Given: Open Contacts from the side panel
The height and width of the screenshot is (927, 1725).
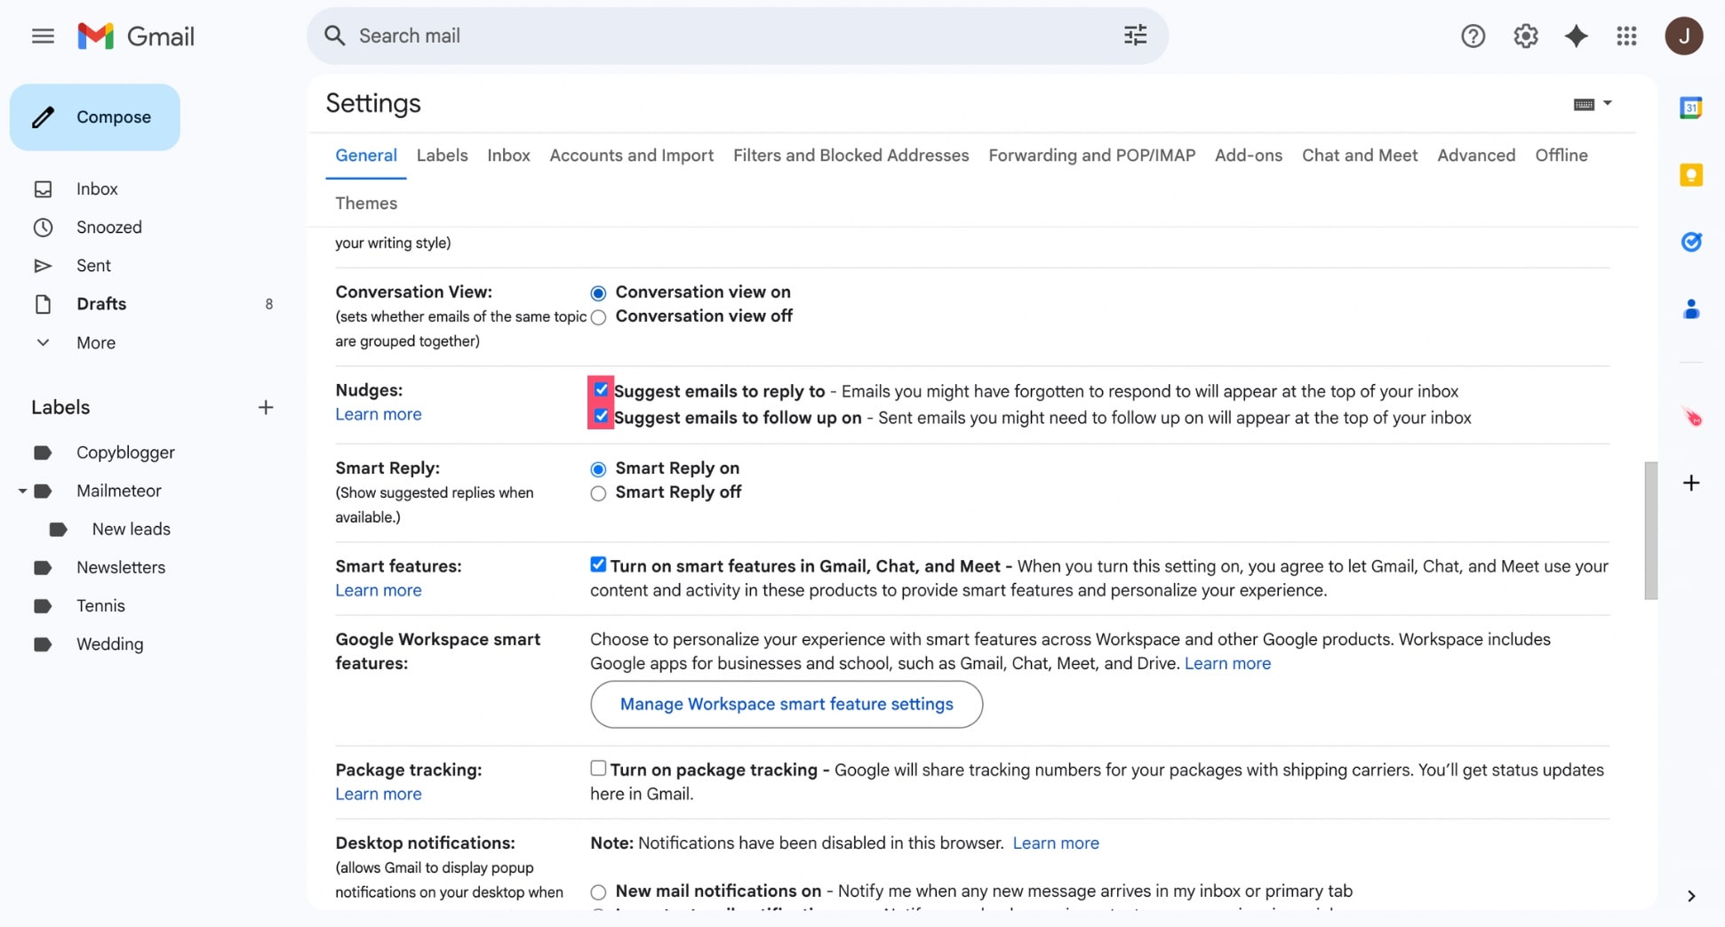Looking at the screenshot, I should 1691,309.
